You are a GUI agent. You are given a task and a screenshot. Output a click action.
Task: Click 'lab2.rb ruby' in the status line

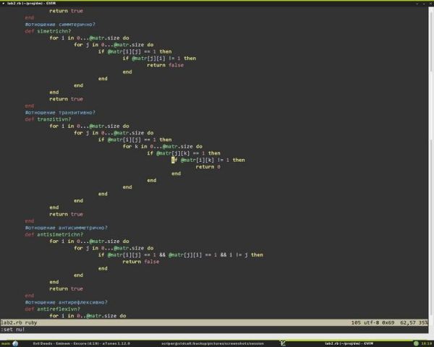tap(19, 322)
